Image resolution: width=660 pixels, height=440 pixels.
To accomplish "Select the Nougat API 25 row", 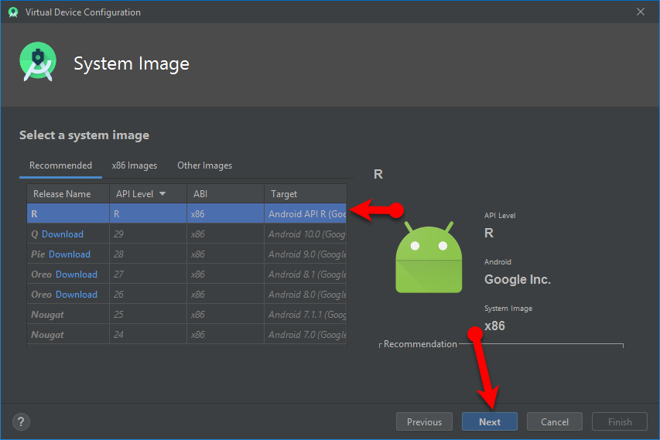I will [186, 315].
